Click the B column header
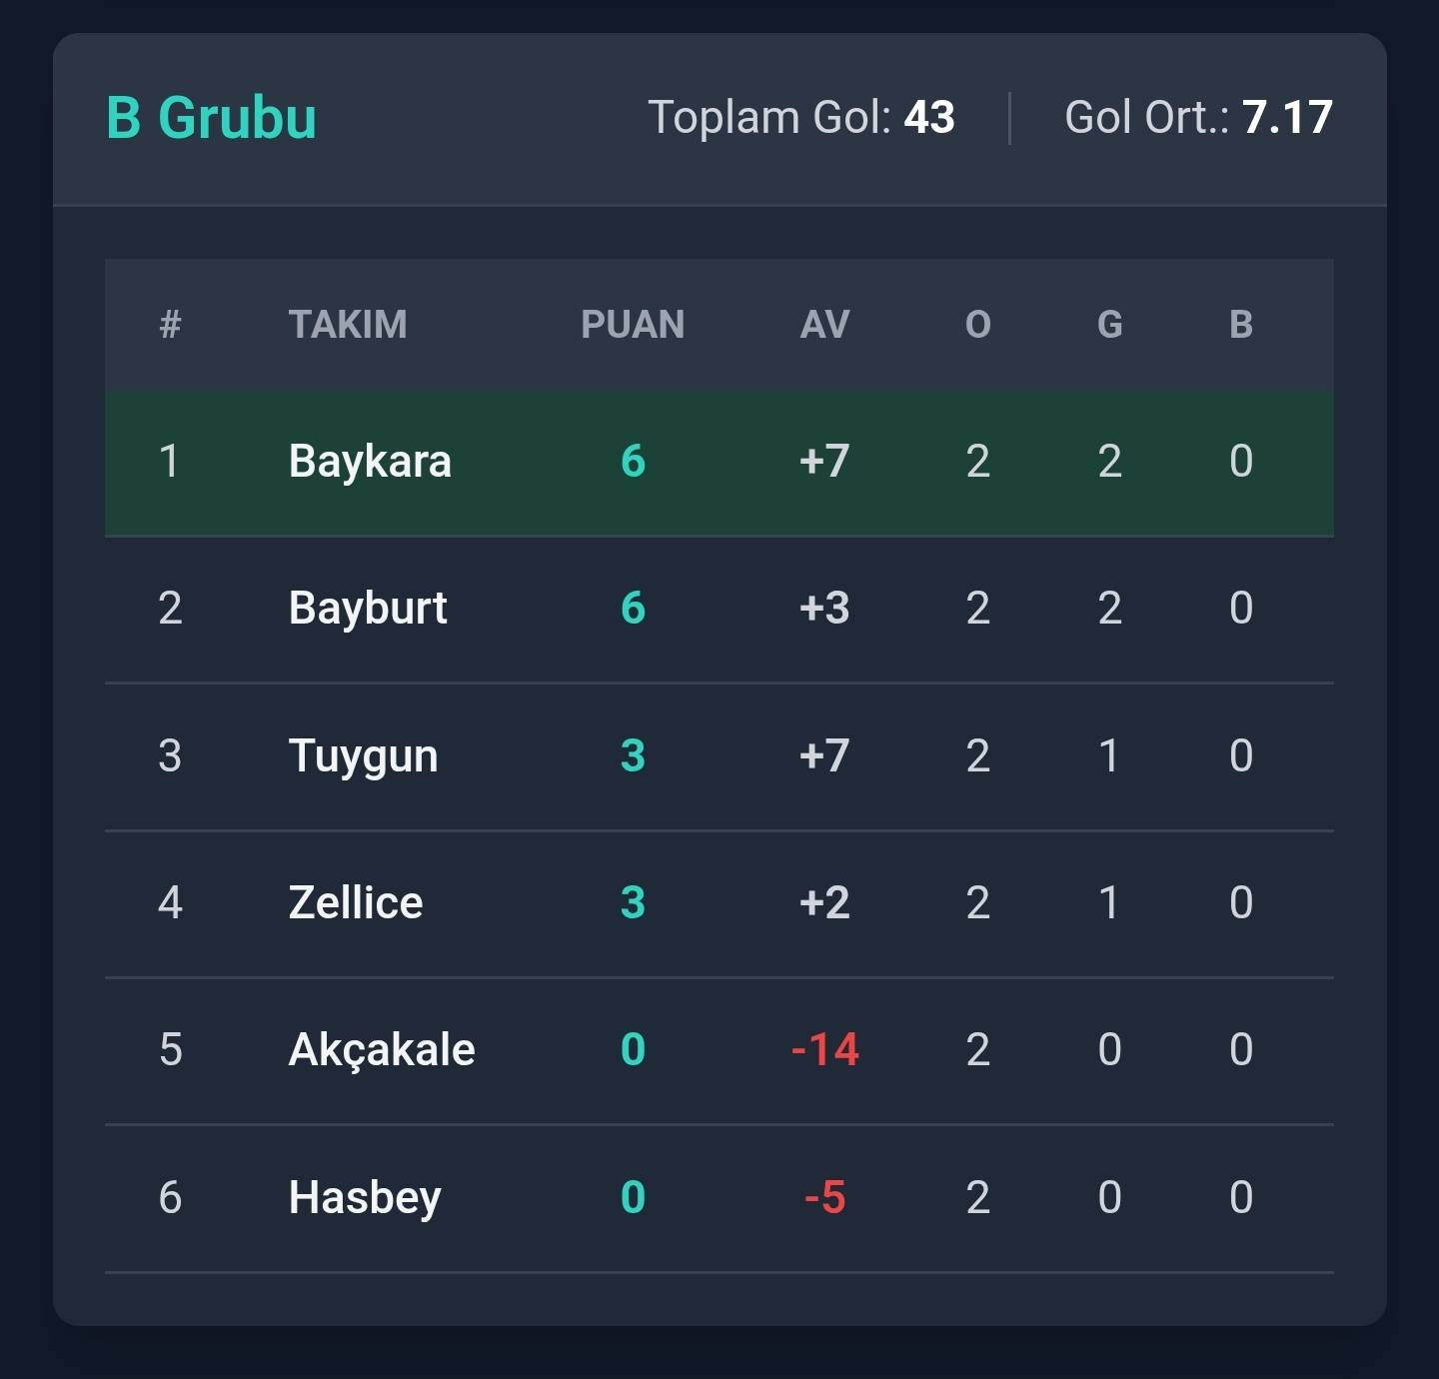The width and height of the screenshot is (1439, 1379). click(x=1240, y=325)
